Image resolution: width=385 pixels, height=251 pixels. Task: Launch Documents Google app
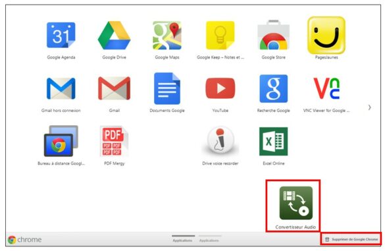(167, 88)
